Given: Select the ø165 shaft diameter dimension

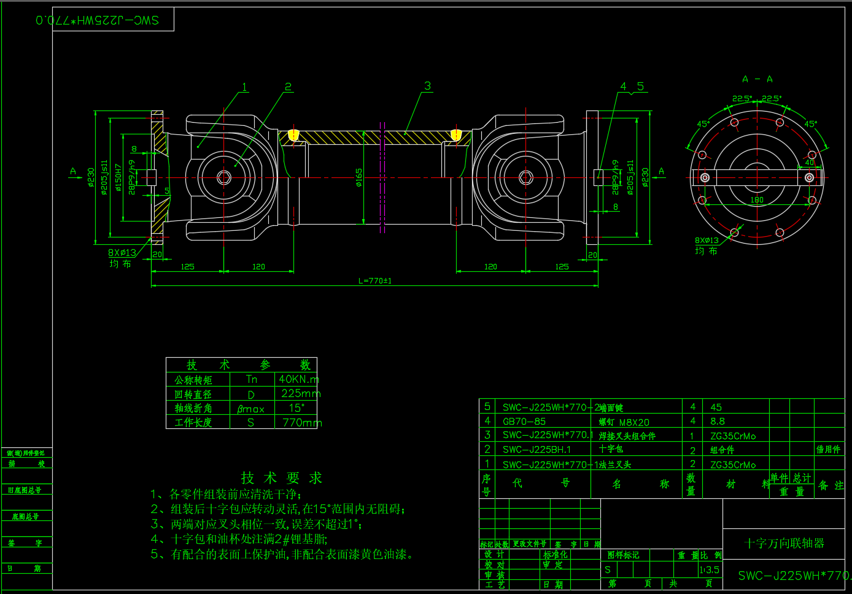Looking at the screenshot, I should 359,178.
